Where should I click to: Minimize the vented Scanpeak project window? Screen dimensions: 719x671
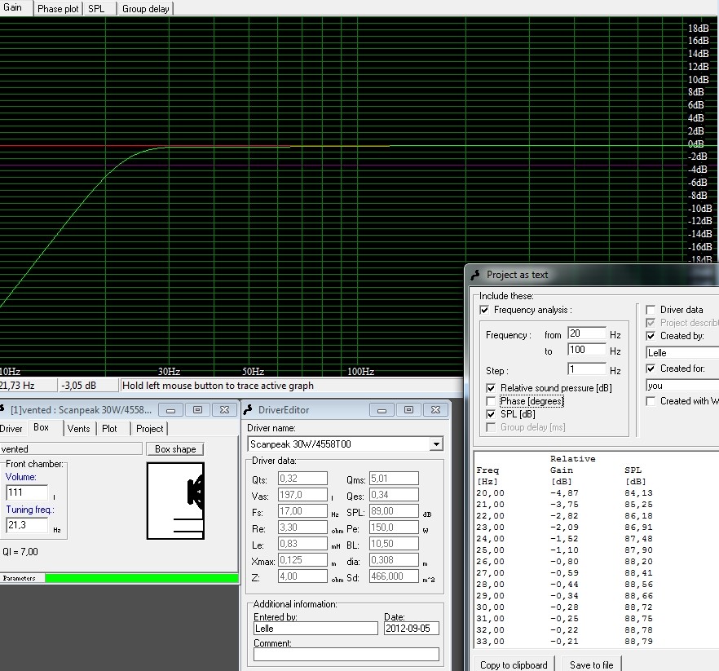click(x=170, y=410)
